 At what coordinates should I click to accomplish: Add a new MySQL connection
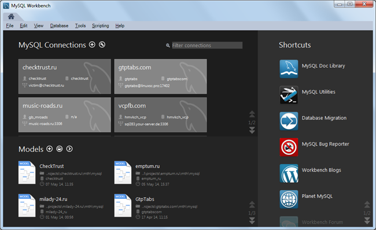pos(92,44)
